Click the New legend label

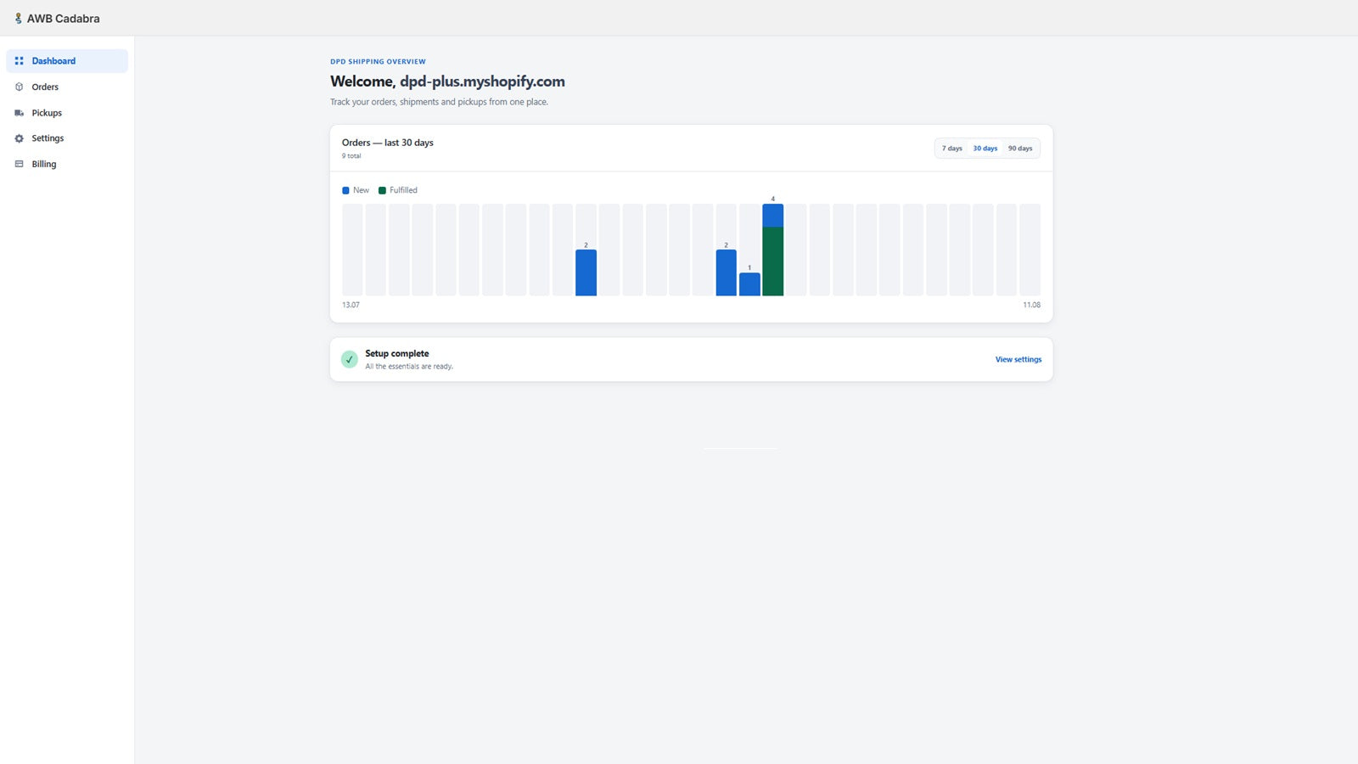(361, 190)
